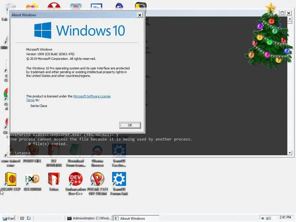This screenshot has height=222, width=296.
Task: Select the blue hedgehog character desktop icon
Action: [119, 6]
